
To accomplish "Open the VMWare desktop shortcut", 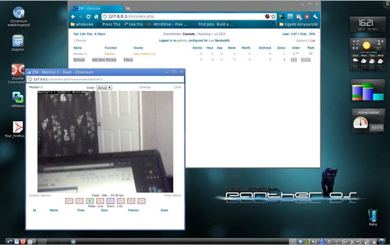I will click(x=18, y=100).
